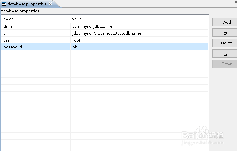Click the Delete button
Image resolution: width=237 pixels, height=151 pixels.
(x=225, y=43)
